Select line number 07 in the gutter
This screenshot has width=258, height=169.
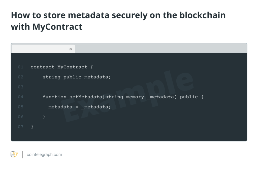click(x=20, y=127)
